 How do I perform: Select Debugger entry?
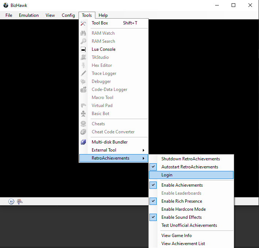click(x=114, y=81)
